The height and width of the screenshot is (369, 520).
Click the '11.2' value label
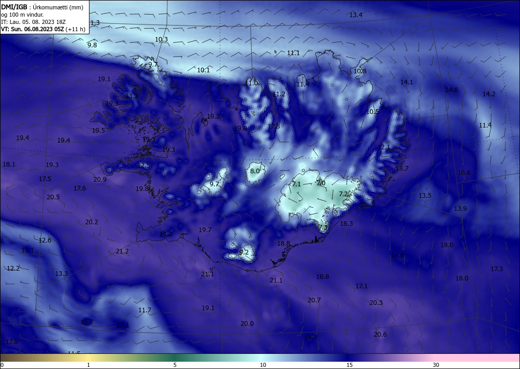(x=279, y=94)
